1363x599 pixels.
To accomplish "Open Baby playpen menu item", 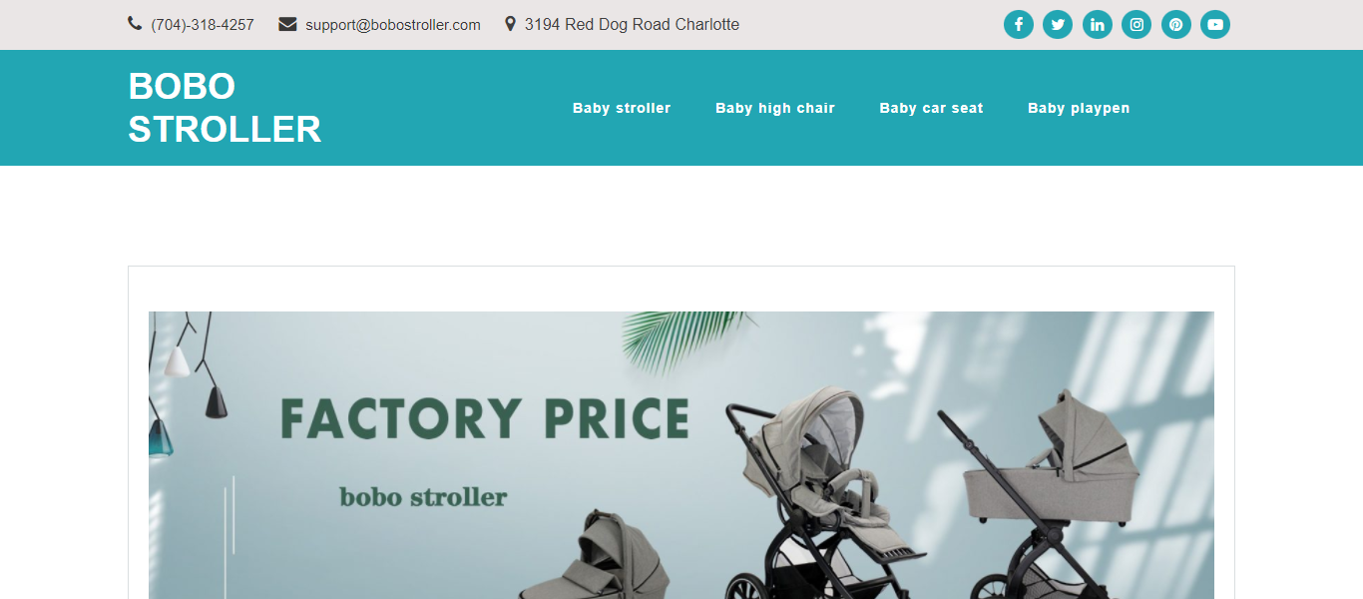I will tap(1079, 108).
